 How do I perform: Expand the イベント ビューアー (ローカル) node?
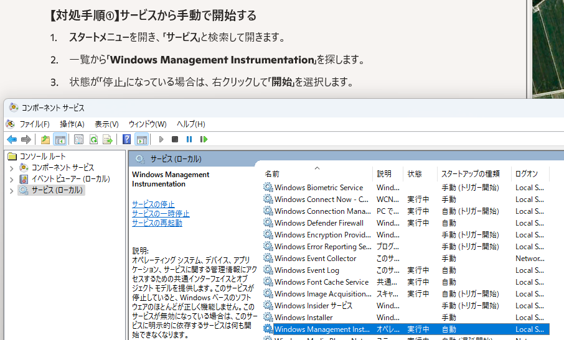11,179
